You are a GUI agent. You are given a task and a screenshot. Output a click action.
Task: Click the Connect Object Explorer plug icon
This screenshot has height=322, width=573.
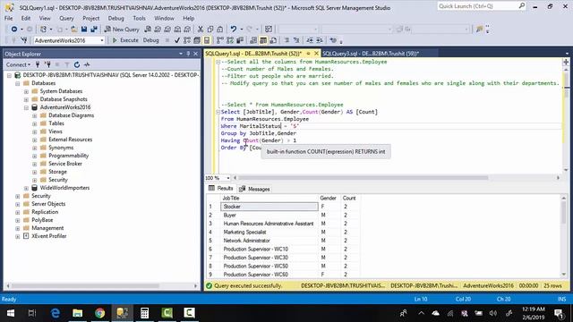[x=38, y=64]
